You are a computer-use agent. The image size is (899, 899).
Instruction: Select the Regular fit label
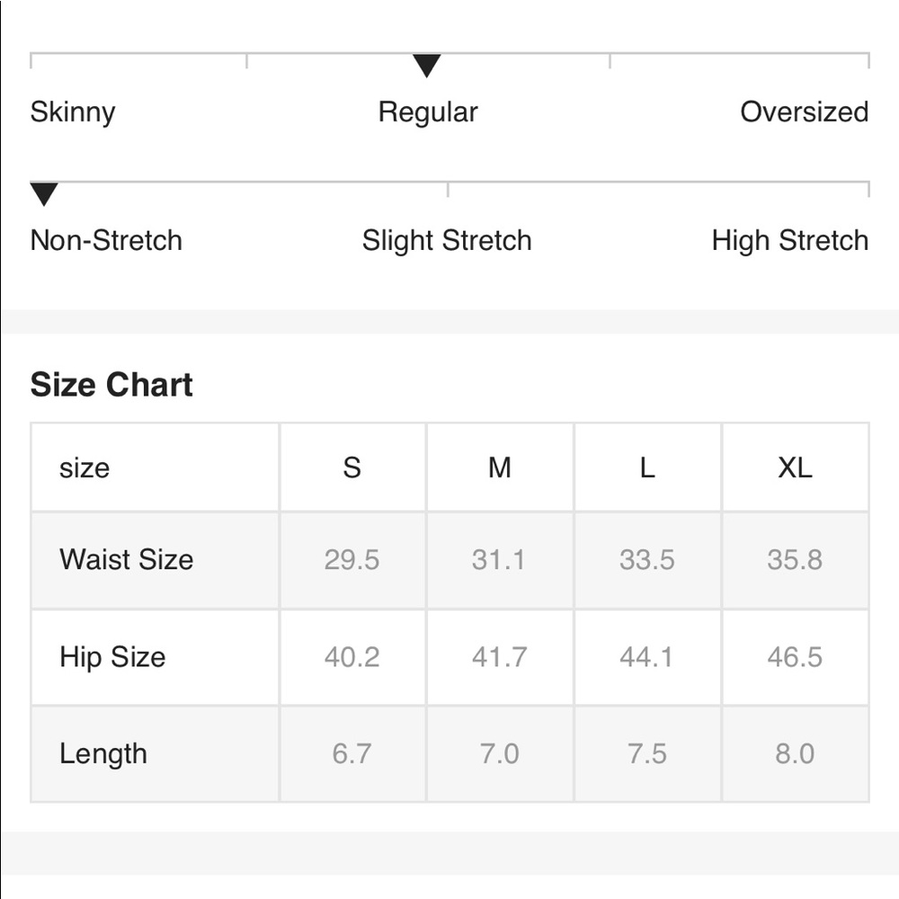tap(428, 112)
